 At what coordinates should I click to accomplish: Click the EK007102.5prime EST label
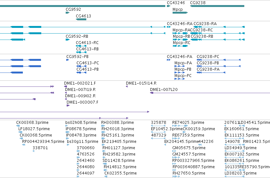pos(242,154)
